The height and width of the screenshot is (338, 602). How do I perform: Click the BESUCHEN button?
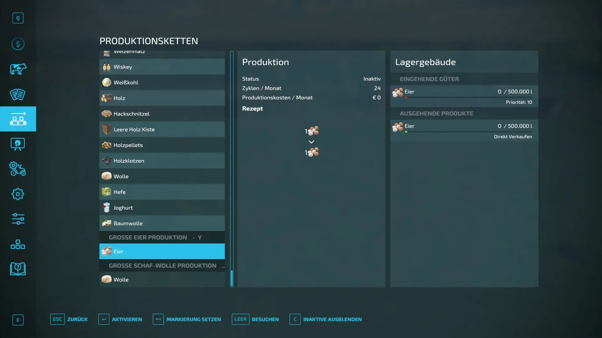(x=255, y=319)
